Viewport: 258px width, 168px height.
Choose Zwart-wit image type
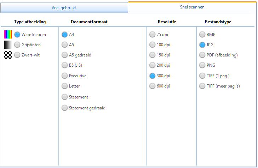point(17,55)
